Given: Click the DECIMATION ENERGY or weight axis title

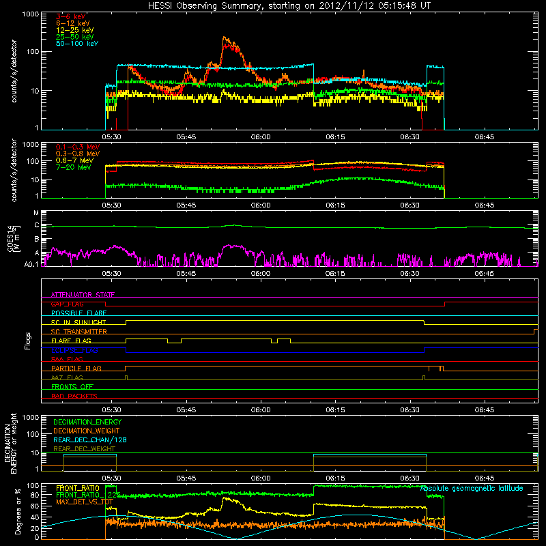Looking at the screenshot, I should 10,443.
